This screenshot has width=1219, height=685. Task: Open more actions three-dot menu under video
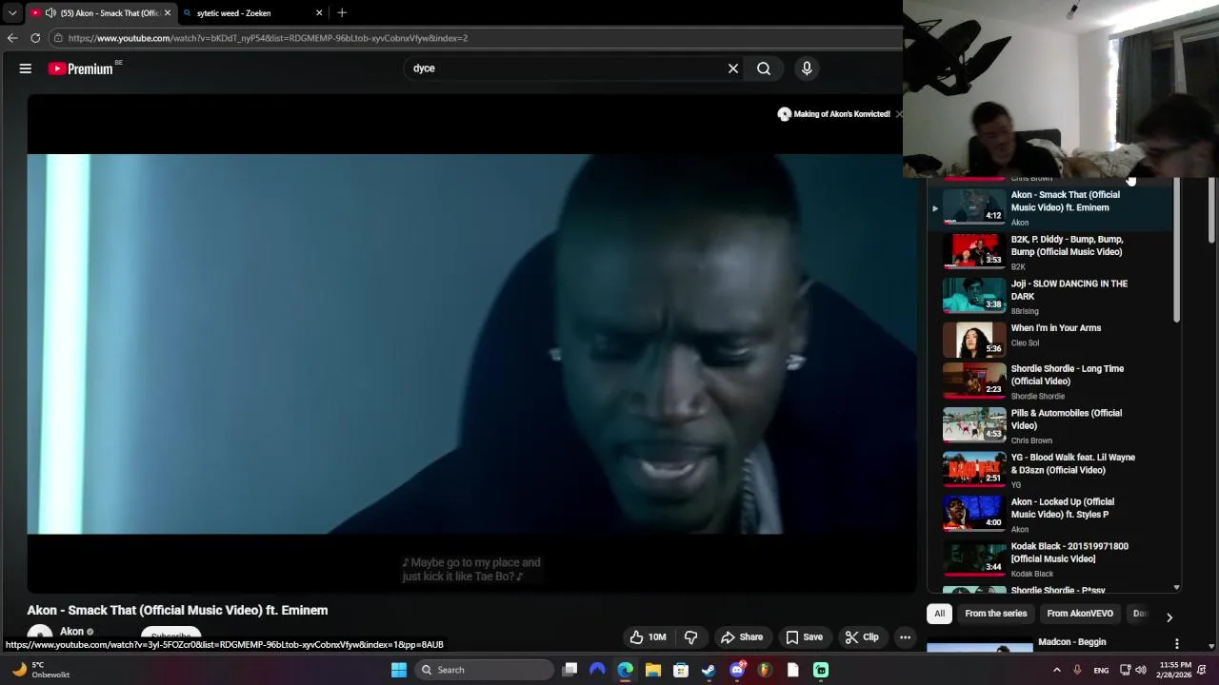tap(906, 637)
